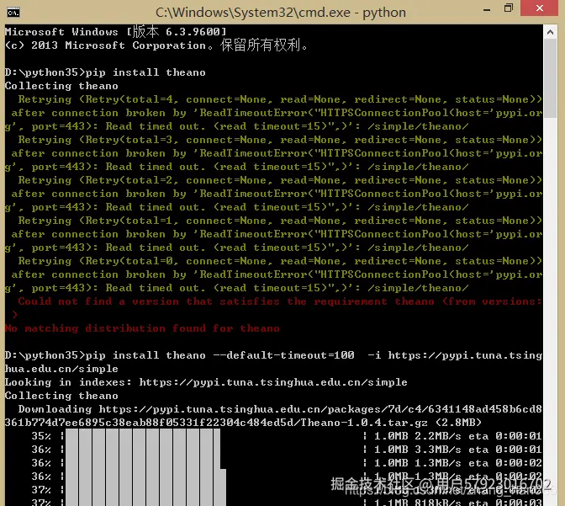Click the cmd.exe system menu icon
The width and height of the screenshot is (565, 506).
click(x=13, y=13)
